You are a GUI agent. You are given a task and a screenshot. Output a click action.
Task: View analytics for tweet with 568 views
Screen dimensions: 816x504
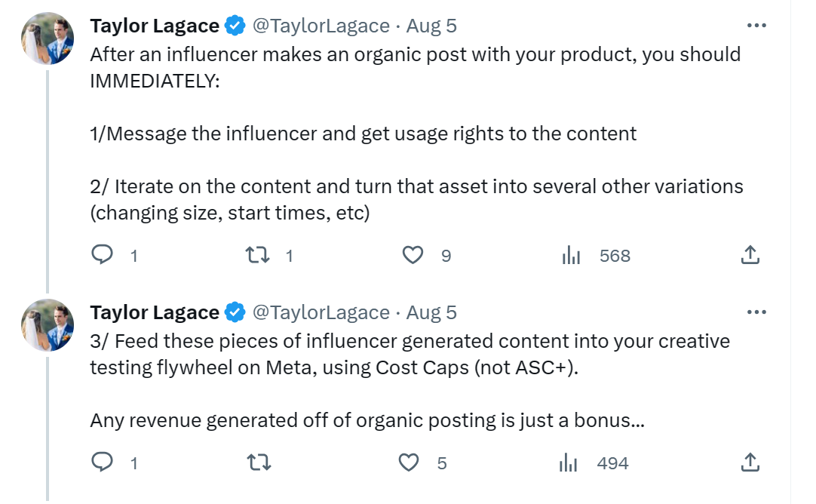tap(571, 256)
